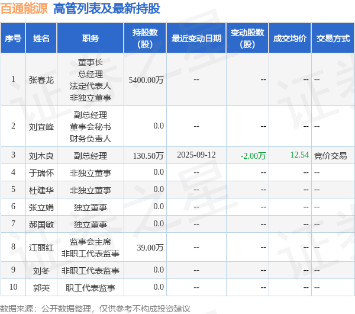This screenshot has height=314, width=355.
Task: Select the name 杜建华
Action: [x=41, y=190]
